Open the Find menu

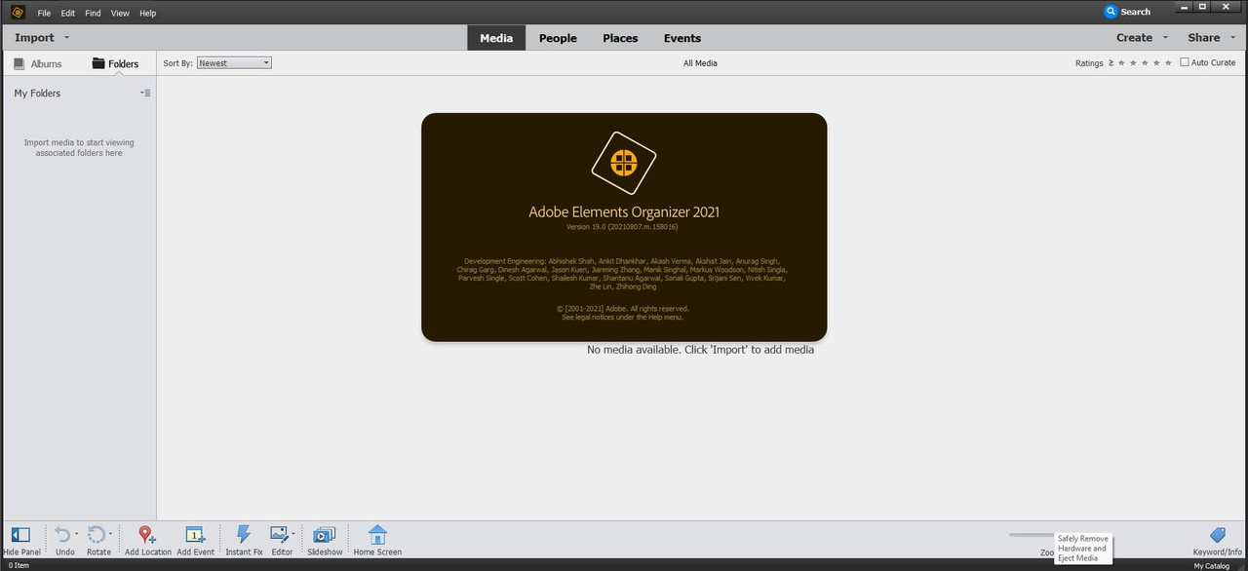[x=93, y=13]
